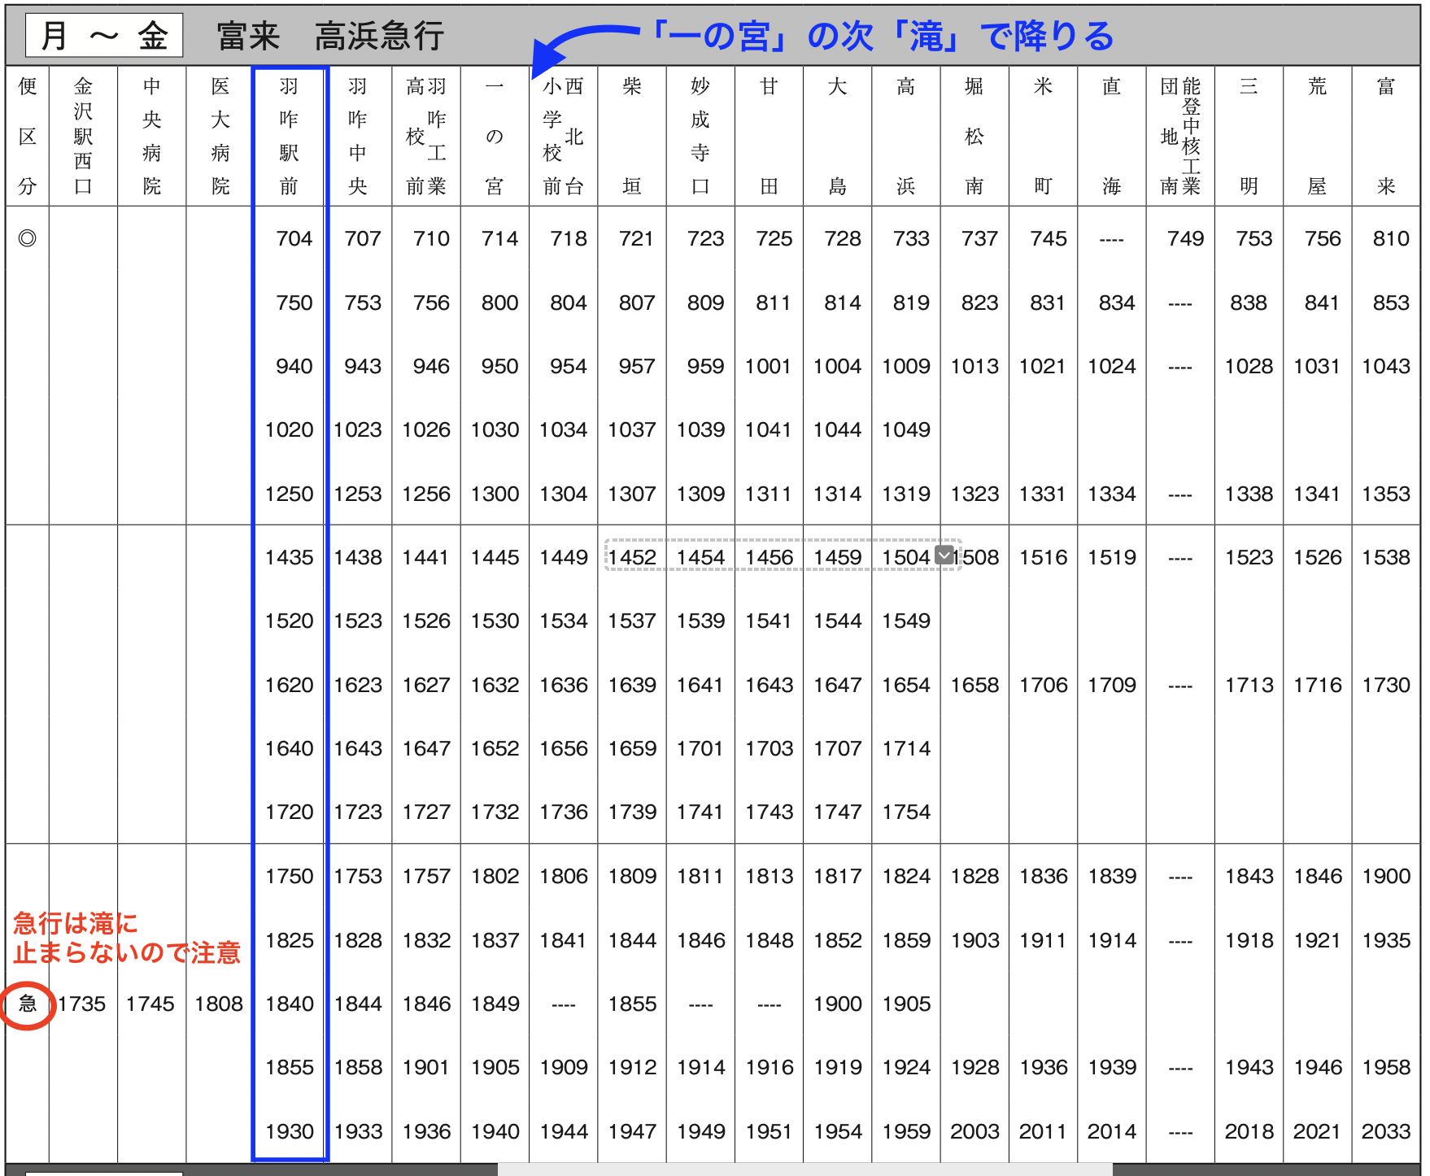1430x1176 pixels.
Task: Click the blue 「滝」で降りる annotation text
Action: (x=883, y=37)
